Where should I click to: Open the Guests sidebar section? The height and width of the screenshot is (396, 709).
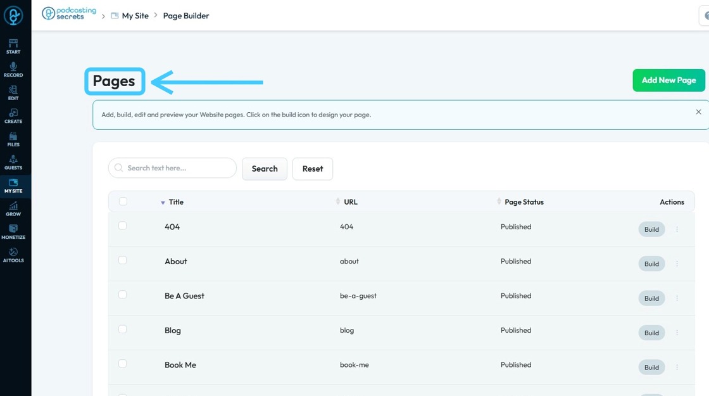click(13, 163)
